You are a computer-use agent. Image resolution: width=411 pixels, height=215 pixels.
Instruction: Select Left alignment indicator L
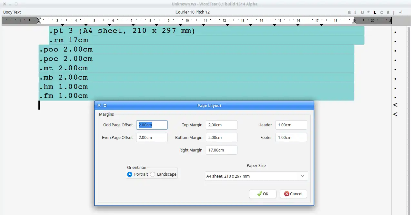coord(375,12)
